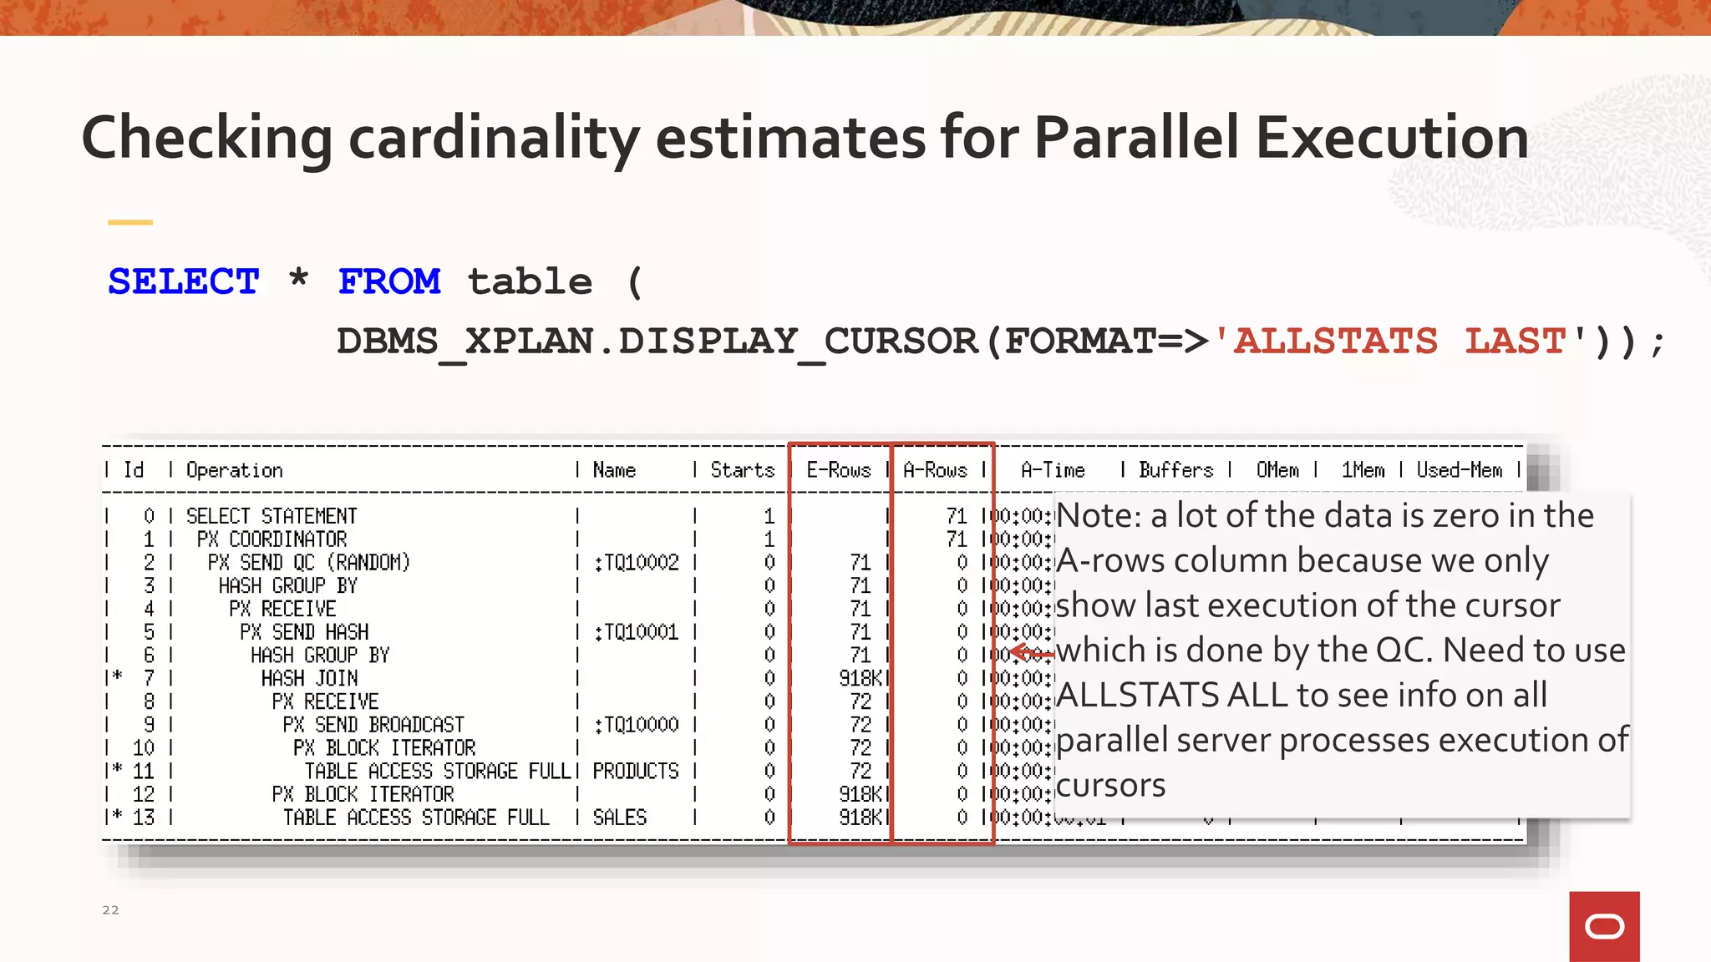
Task: Click the 918K E-Rows value for HASH JOIN
Action: 861,678
